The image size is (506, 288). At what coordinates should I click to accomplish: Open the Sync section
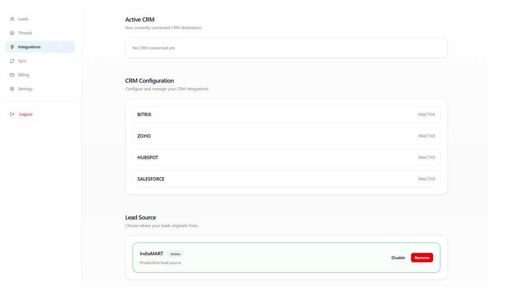point(40,61)
